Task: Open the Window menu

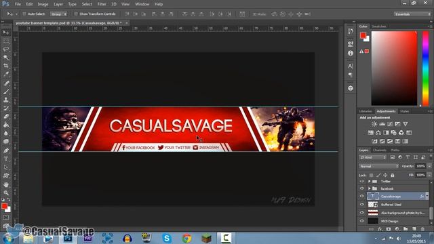Action: (x=142, y=4)
